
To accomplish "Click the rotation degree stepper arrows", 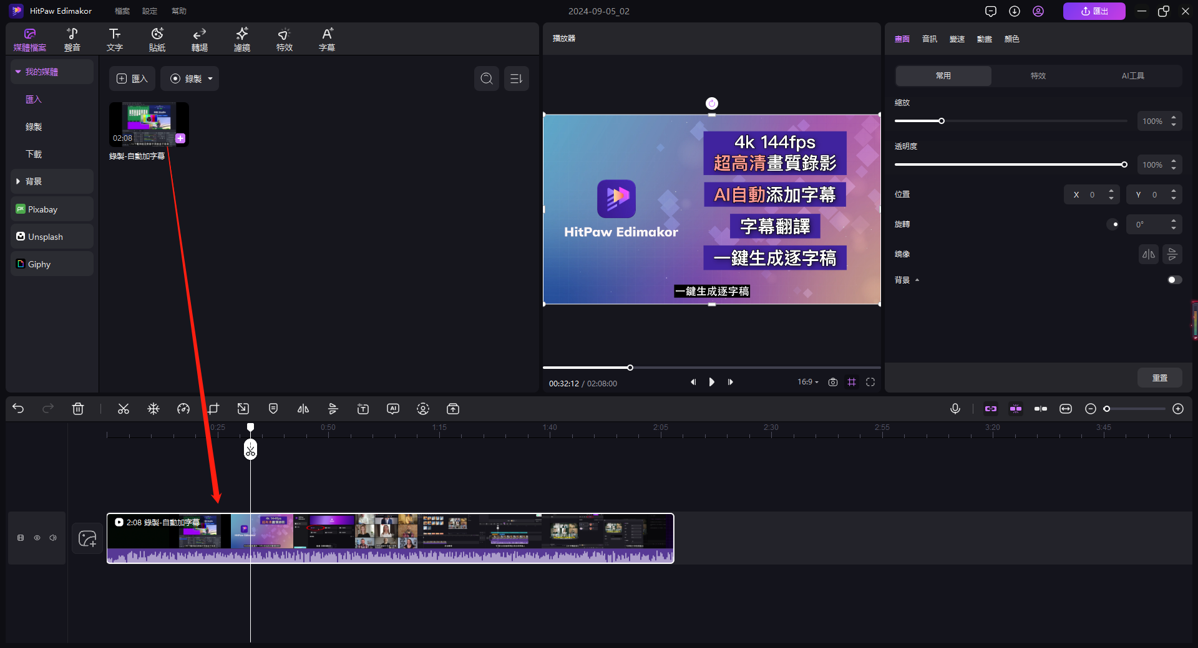I will click(x=1174, y=224).
